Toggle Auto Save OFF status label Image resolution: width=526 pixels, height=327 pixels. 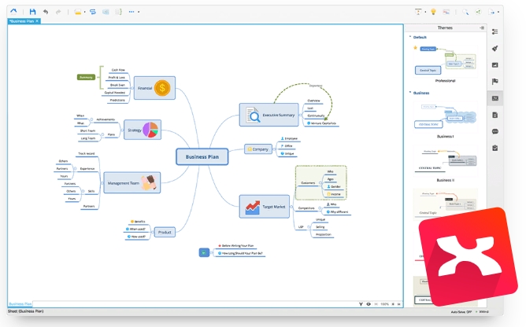click(461, 312)
